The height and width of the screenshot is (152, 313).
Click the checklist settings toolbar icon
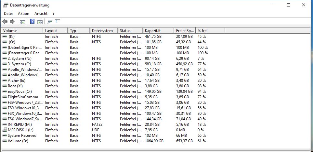point(58,22)
